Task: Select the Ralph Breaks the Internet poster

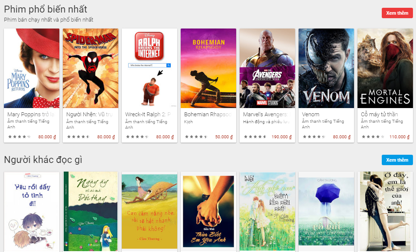Action: 149,68
